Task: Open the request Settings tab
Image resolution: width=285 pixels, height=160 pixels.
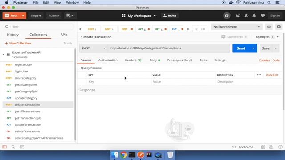Action: [220, 60]
